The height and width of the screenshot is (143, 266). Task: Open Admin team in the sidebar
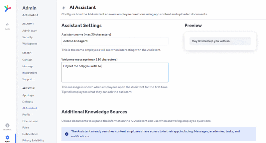point(30,31)
